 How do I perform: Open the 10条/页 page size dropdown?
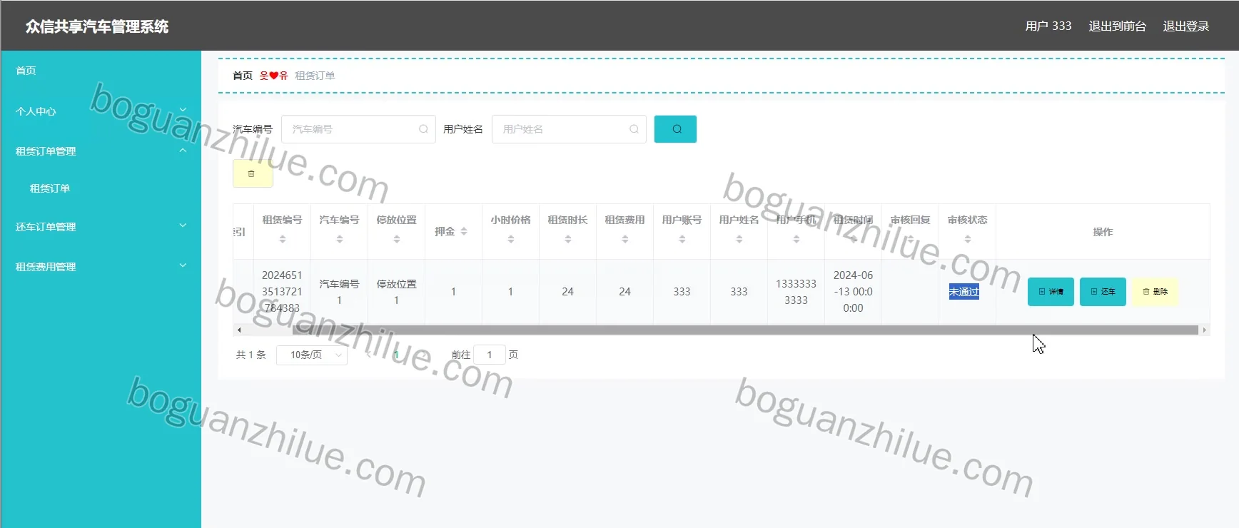[x=312, y=355]
